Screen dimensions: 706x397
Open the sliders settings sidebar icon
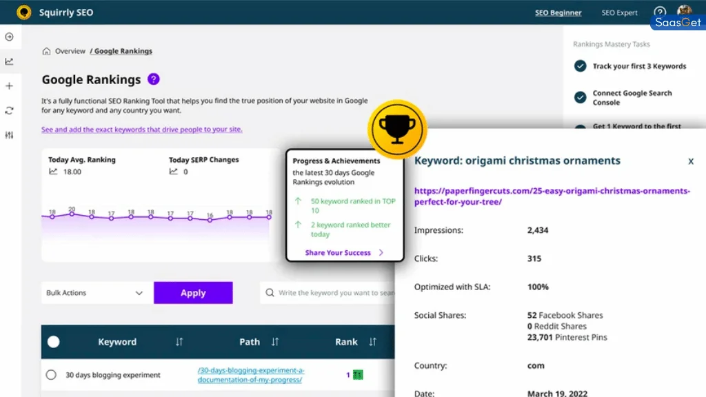[10, 135]
